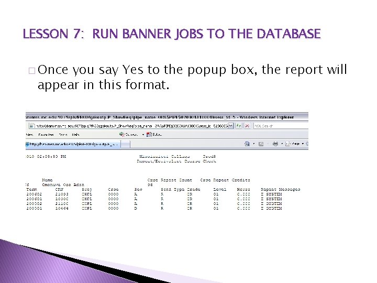Expand the dropdown arrow beside printer icon
Screen dimensions: 377x283
[282, 144]
